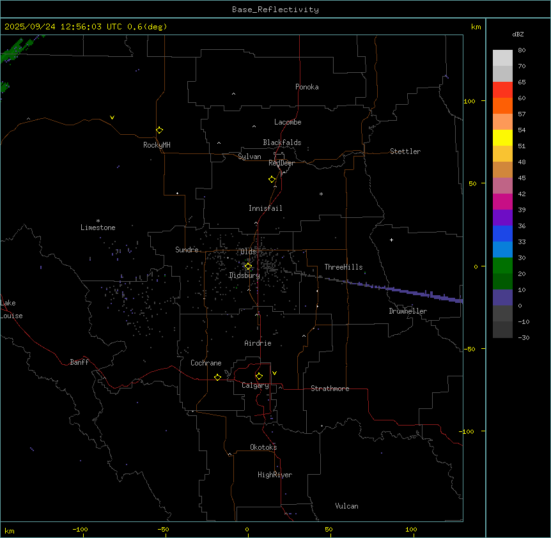Click the UTC timestamp in the header
This screenshot has height=538, width=551.
86,27
